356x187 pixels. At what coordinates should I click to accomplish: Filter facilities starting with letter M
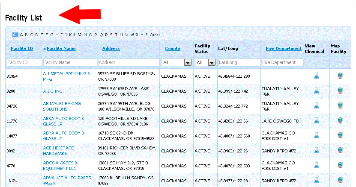point(79,35)
